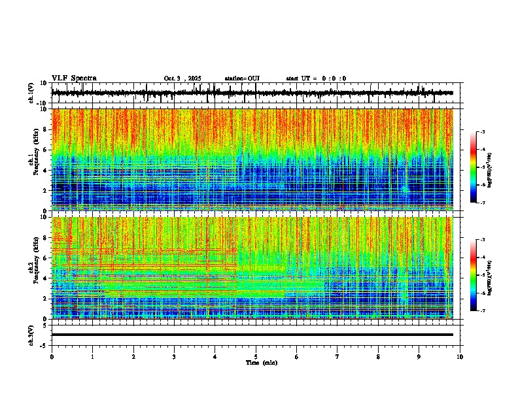Click time axis tick label "3"

click(x=174, y=357)
